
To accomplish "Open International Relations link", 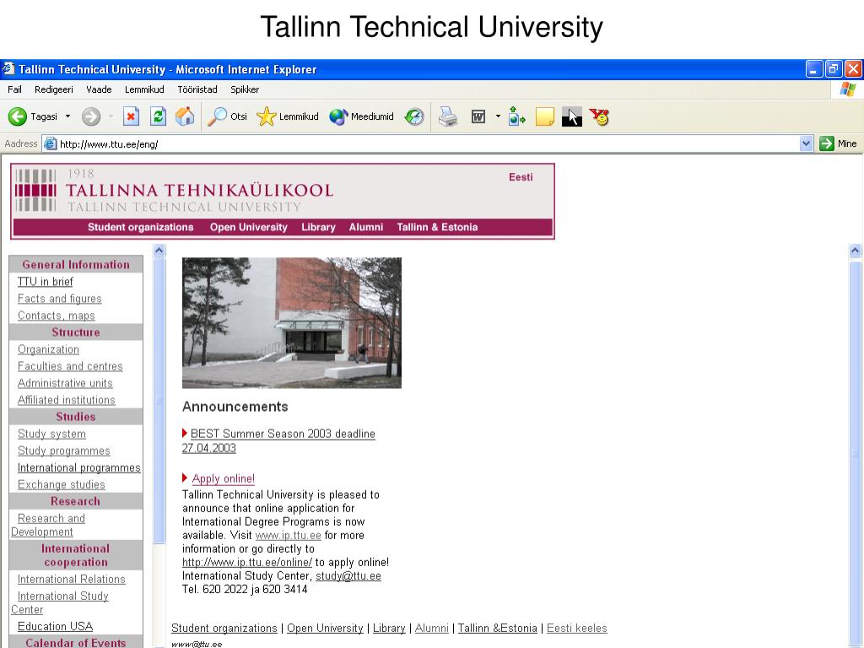I will pyautogui.click(x=72, y=580).
